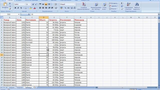
Task: Select the Format Painter brush icon
Action: pos(10,9)
